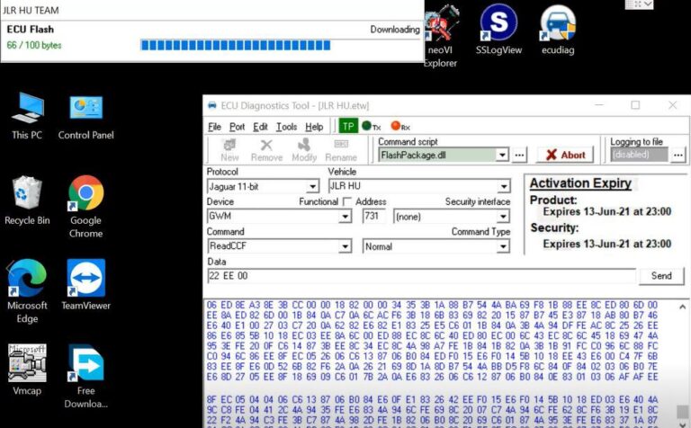Open the Port menu
This screenshot has height=428, width=691.
point(237,127)
